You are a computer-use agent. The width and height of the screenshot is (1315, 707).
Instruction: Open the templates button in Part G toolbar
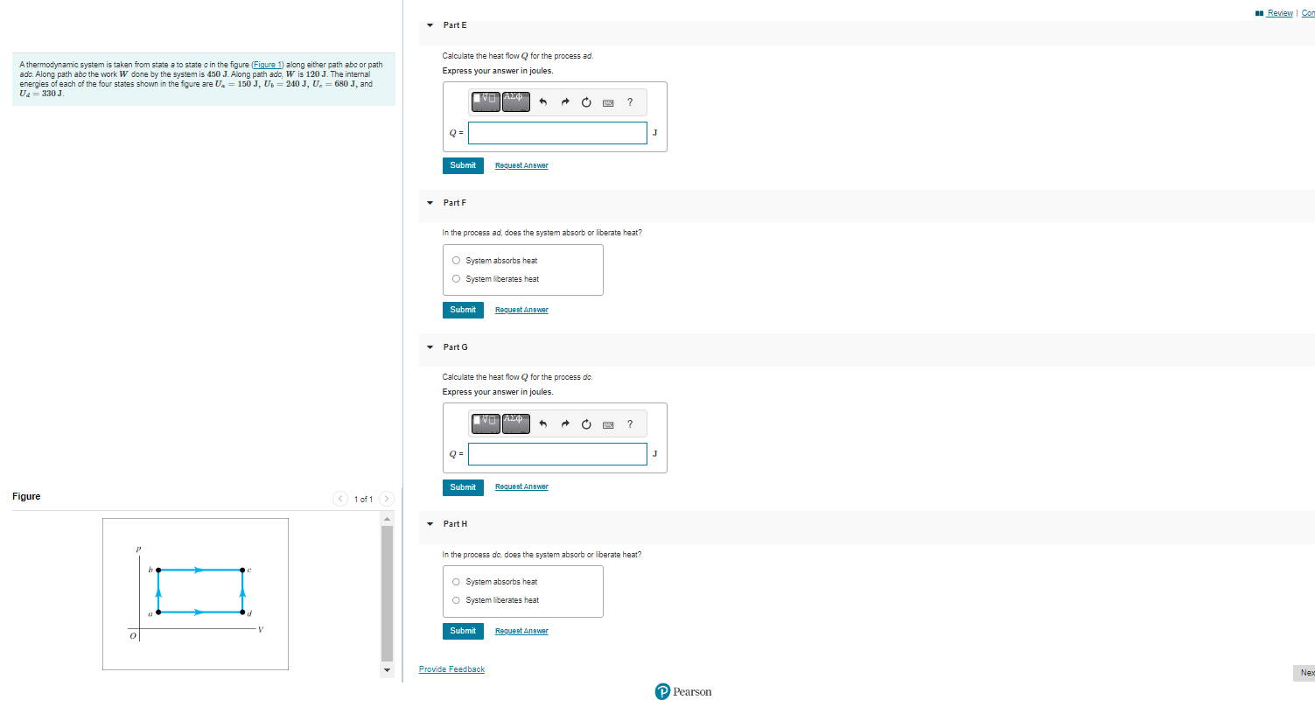(486, 423)
